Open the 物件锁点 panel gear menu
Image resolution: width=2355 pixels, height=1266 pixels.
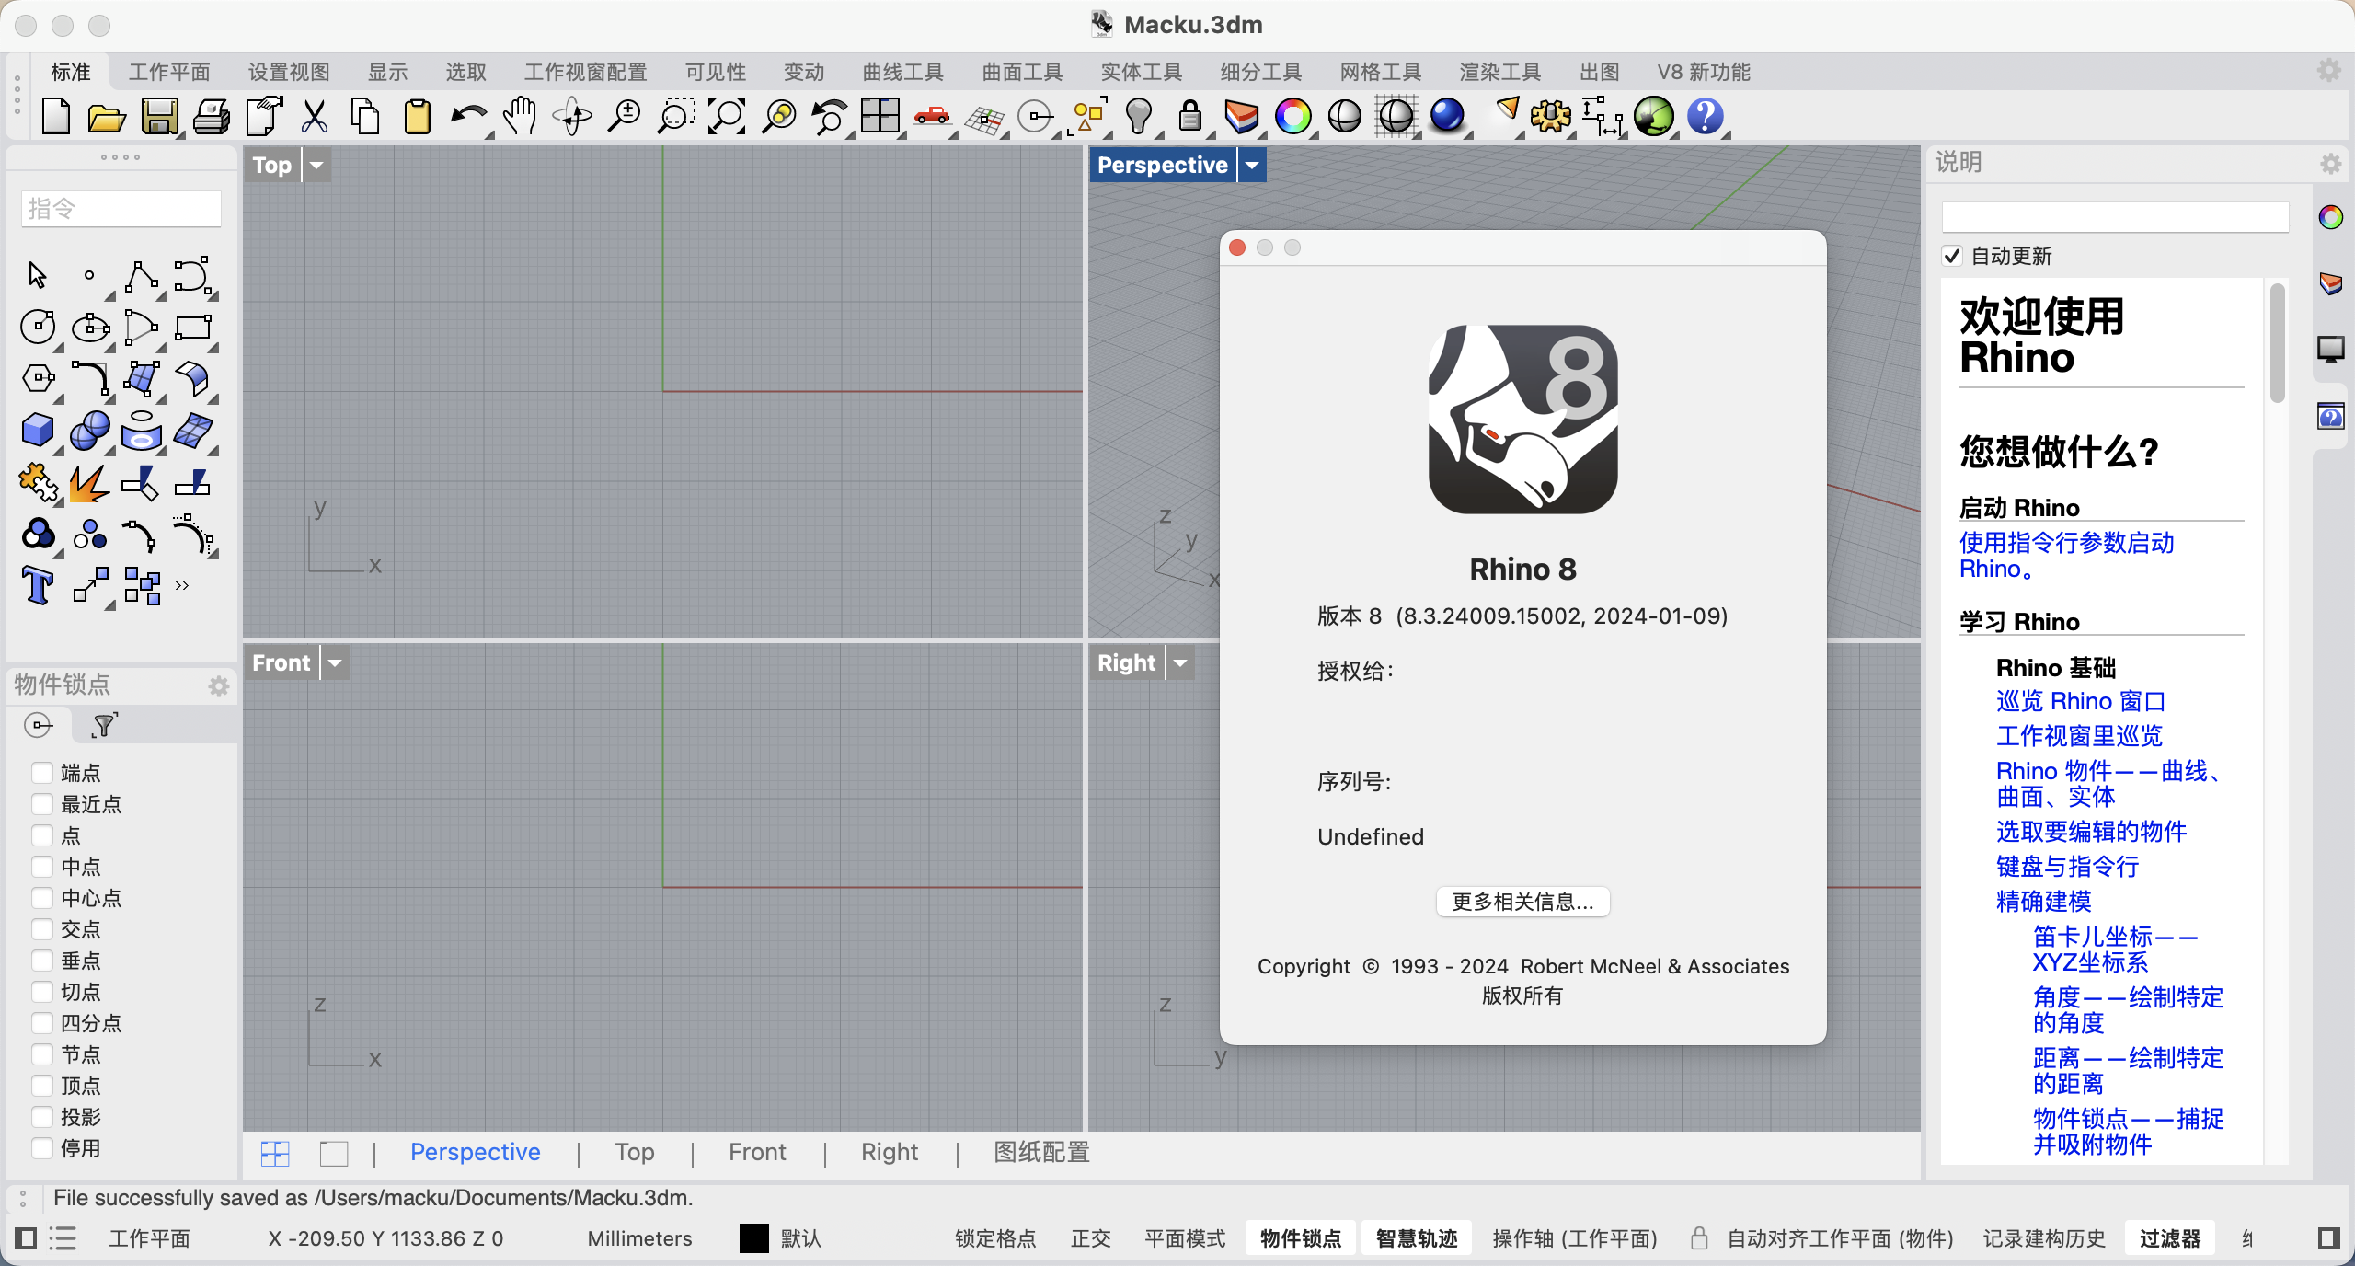(218, 685)
